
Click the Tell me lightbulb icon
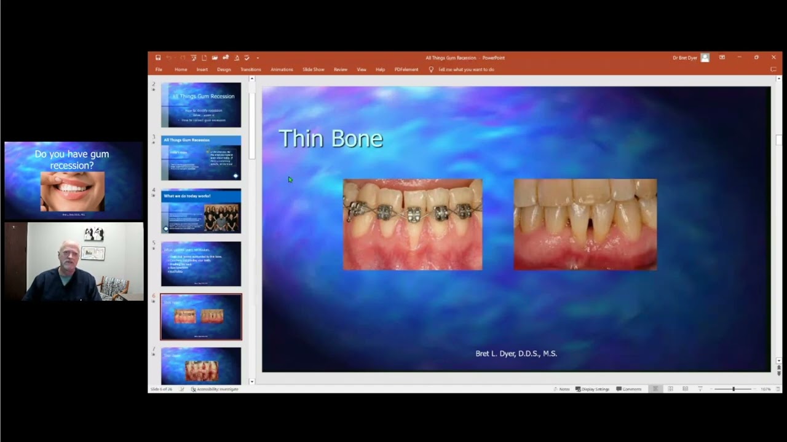[x=431, y=69]
